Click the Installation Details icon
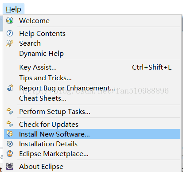 pos(10,144)
